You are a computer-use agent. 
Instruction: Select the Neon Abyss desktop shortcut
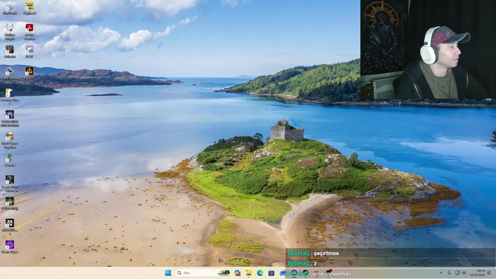(10, 247)
